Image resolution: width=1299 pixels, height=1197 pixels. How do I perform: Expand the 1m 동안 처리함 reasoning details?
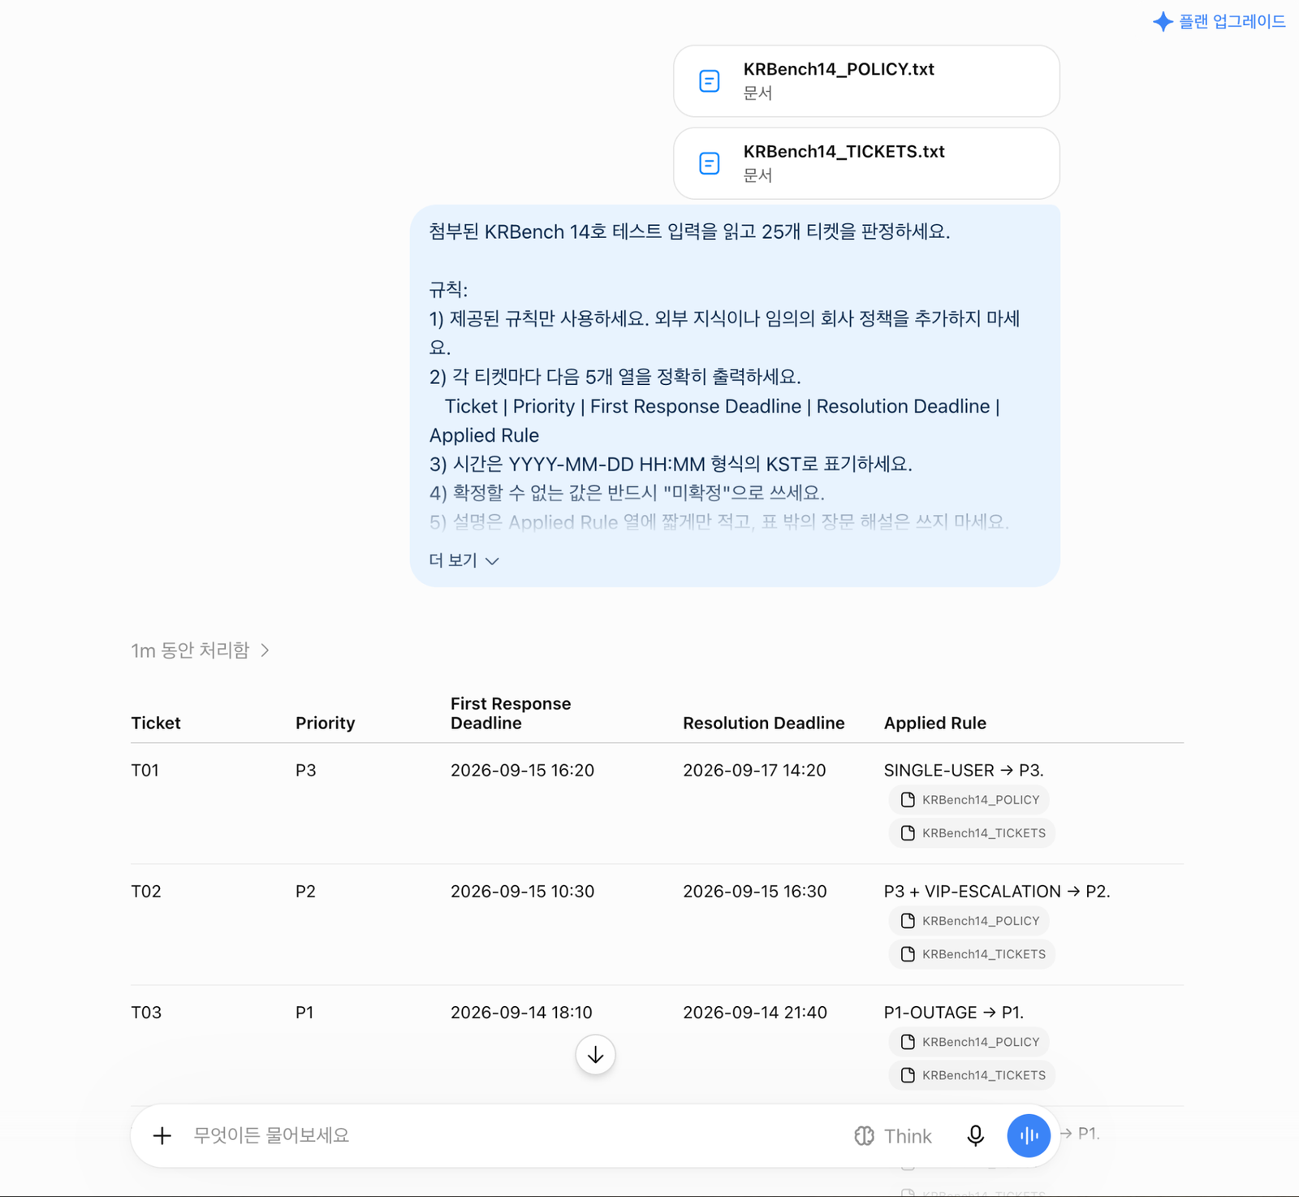(x=200, y=650)
